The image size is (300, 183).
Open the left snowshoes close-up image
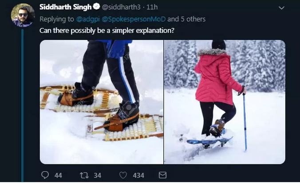click(x=101, y=102)
